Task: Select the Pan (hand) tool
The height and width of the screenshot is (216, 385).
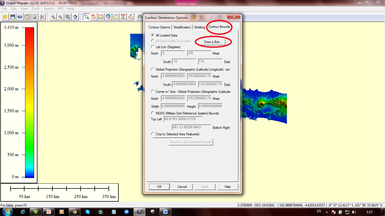Action: (93, 17)
